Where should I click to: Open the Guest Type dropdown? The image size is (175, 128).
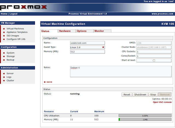tap(87, 47)
